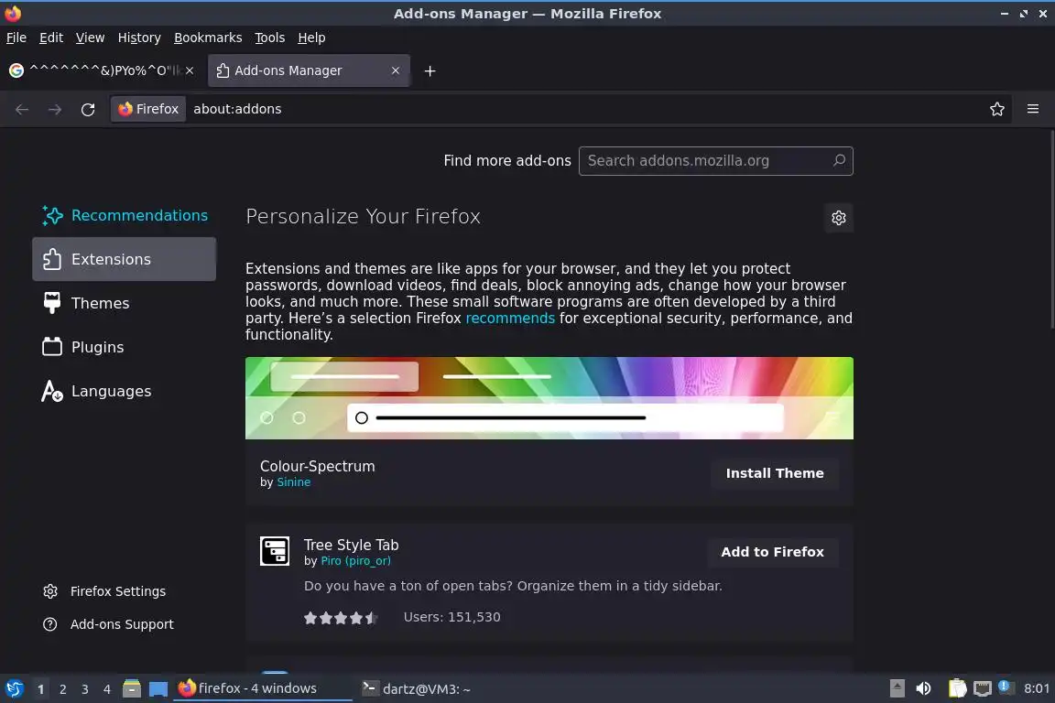Click the about:addons URL in address bar

click(237, 109)
